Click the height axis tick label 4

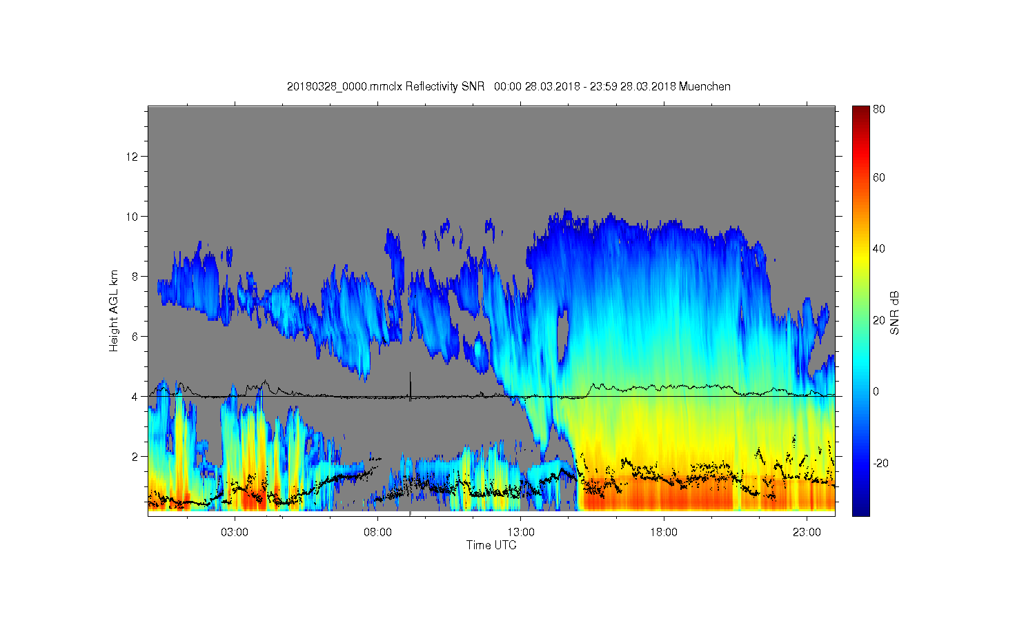pyautogui.click(x=135, y=396)
